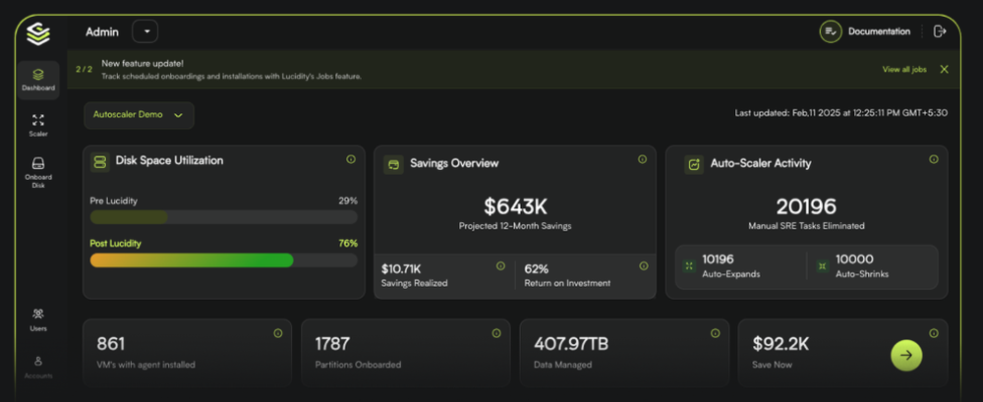Dismiss the new feature update banner

tap(944, 70)
